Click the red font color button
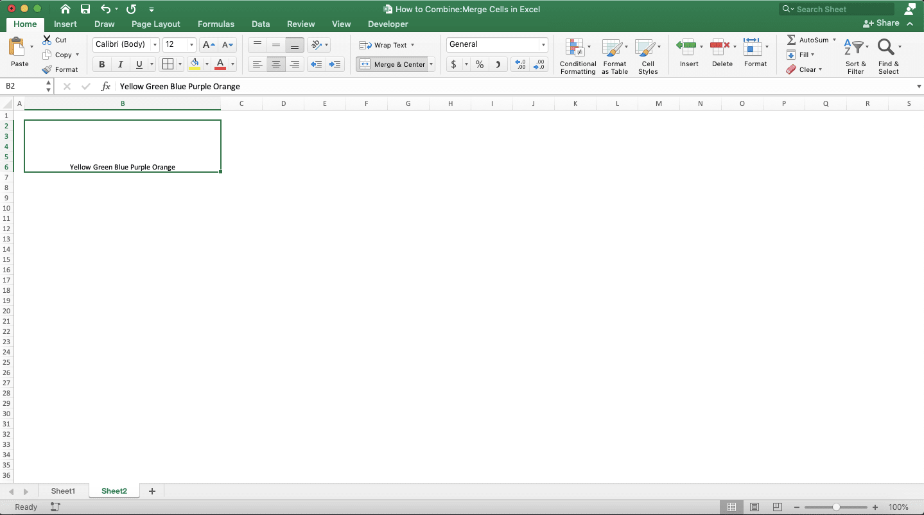The height and width of the screenshot is (515, 924). pos(220,64)
